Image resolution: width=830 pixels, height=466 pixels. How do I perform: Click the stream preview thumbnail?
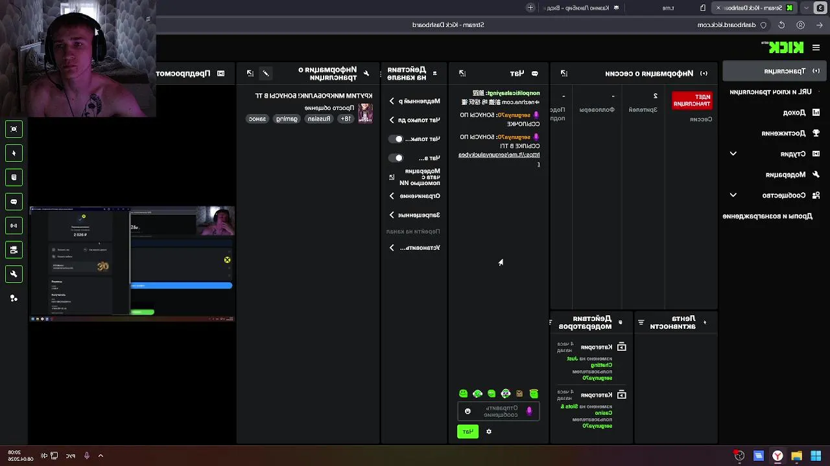point(132,264)
